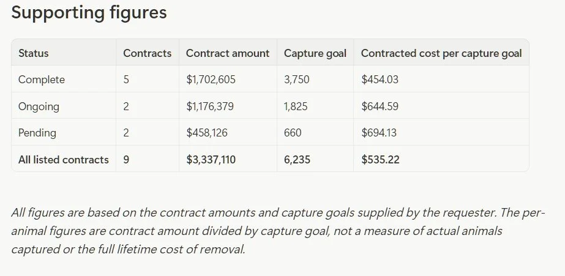Viewport: 565px width, 276px height.
Task: Click the 3,750 capture goal value
Action: click(x=296, y=80)
